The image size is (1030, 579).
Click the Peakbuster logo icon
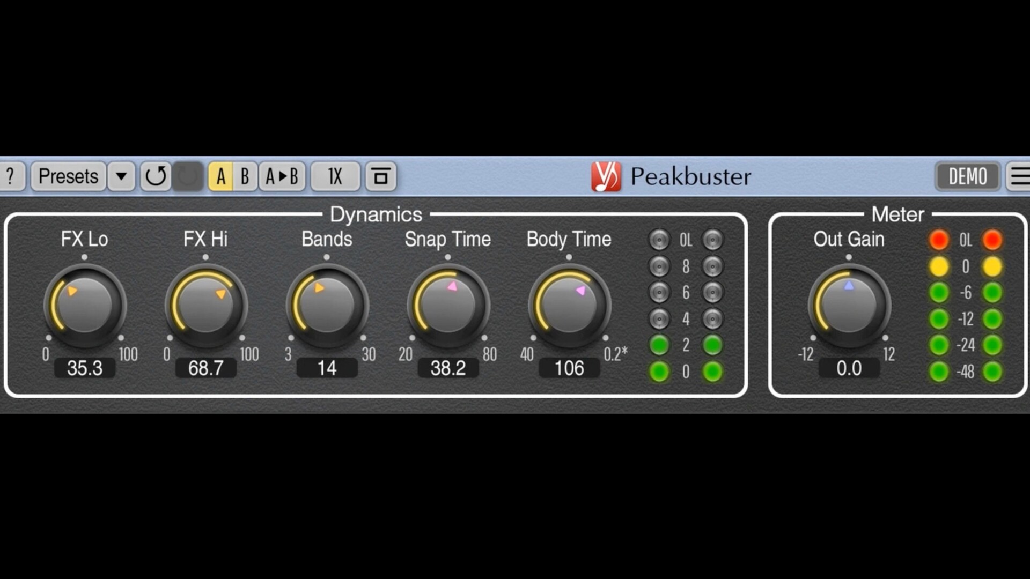click(x=606, y=176)
